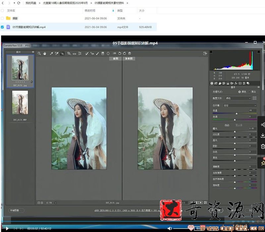Toggle the select-all checkbox beside 文件名

coord(2,11)
